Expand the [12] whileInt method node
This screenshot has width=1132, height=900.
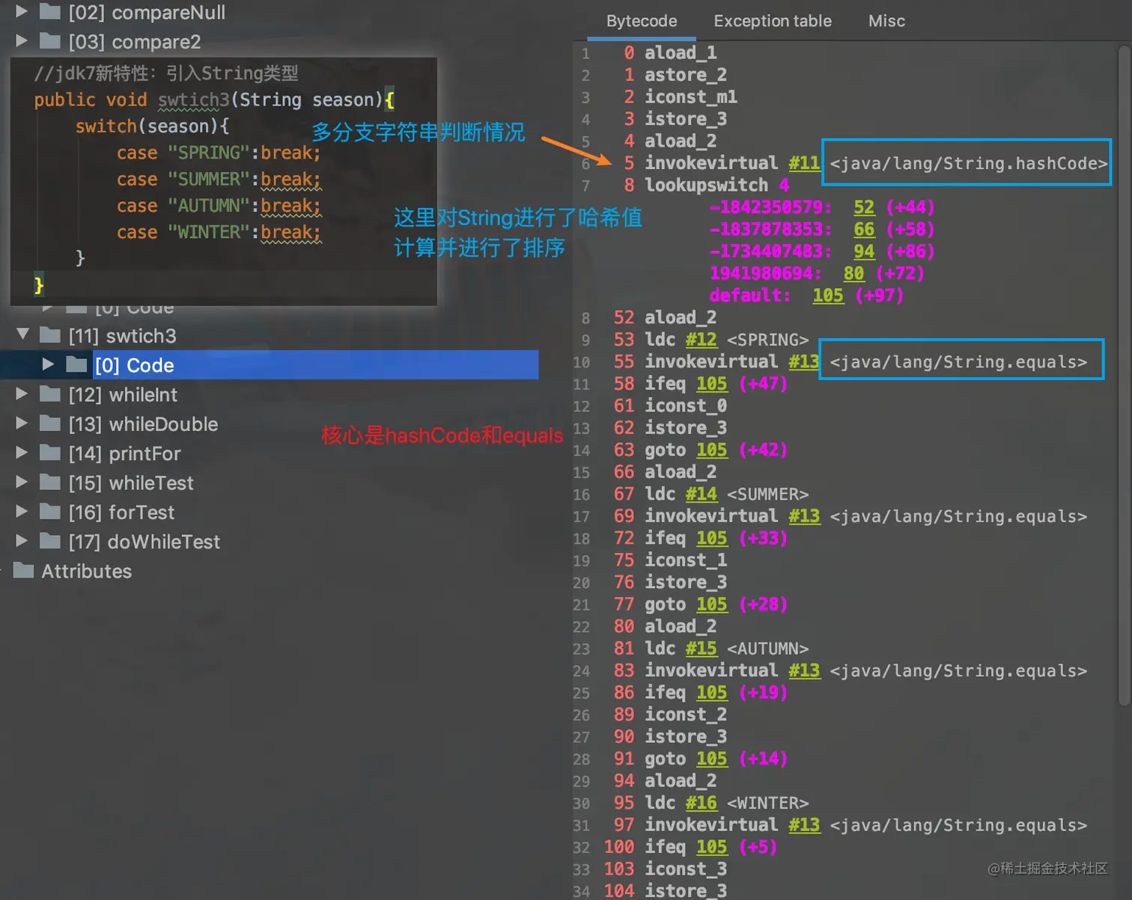tap(22, 394)
